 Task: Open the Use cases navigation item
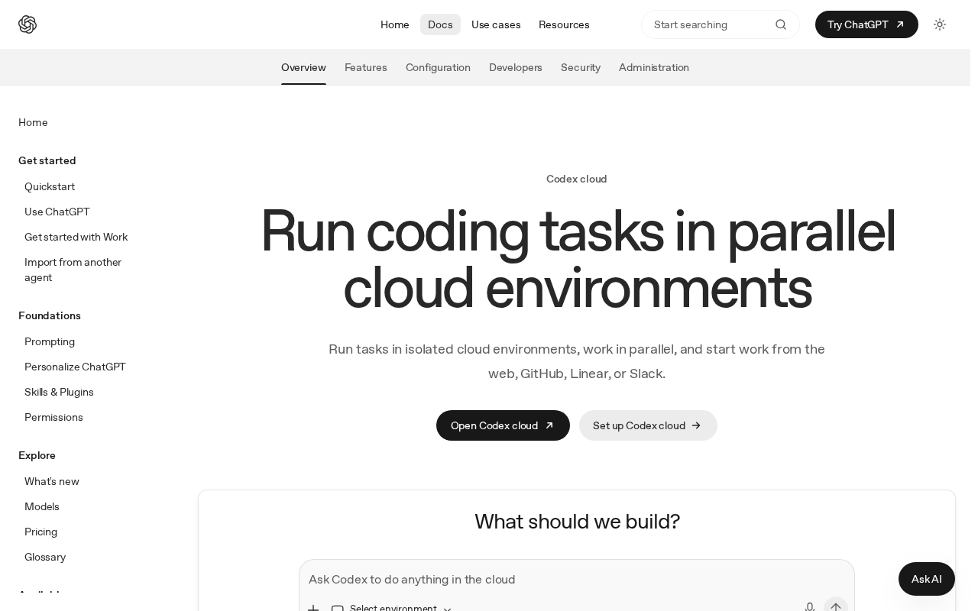[496, 24]
